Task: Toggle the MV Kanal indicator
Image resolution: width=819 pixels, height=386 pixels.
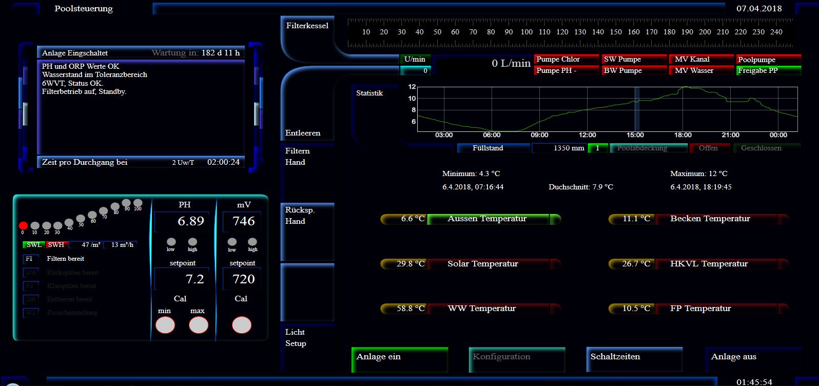Action: (701, 59)
